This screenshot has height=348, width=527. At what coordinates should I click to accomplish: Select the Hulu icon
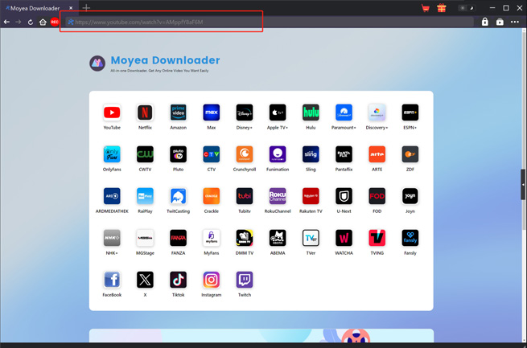[311, 113]
